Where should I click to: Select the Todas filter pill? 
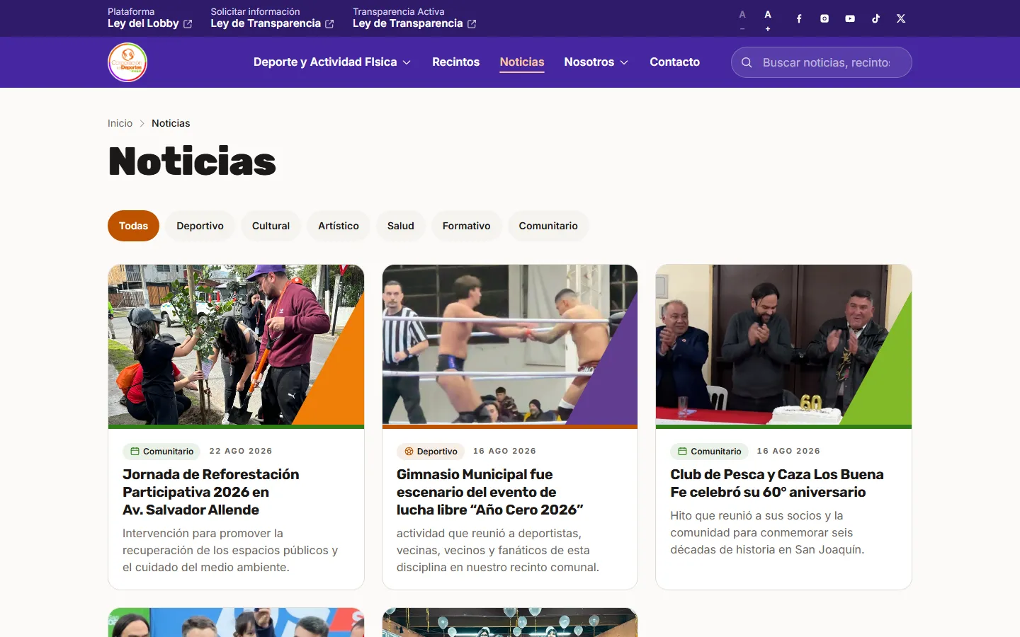click(x=133, y=226)
